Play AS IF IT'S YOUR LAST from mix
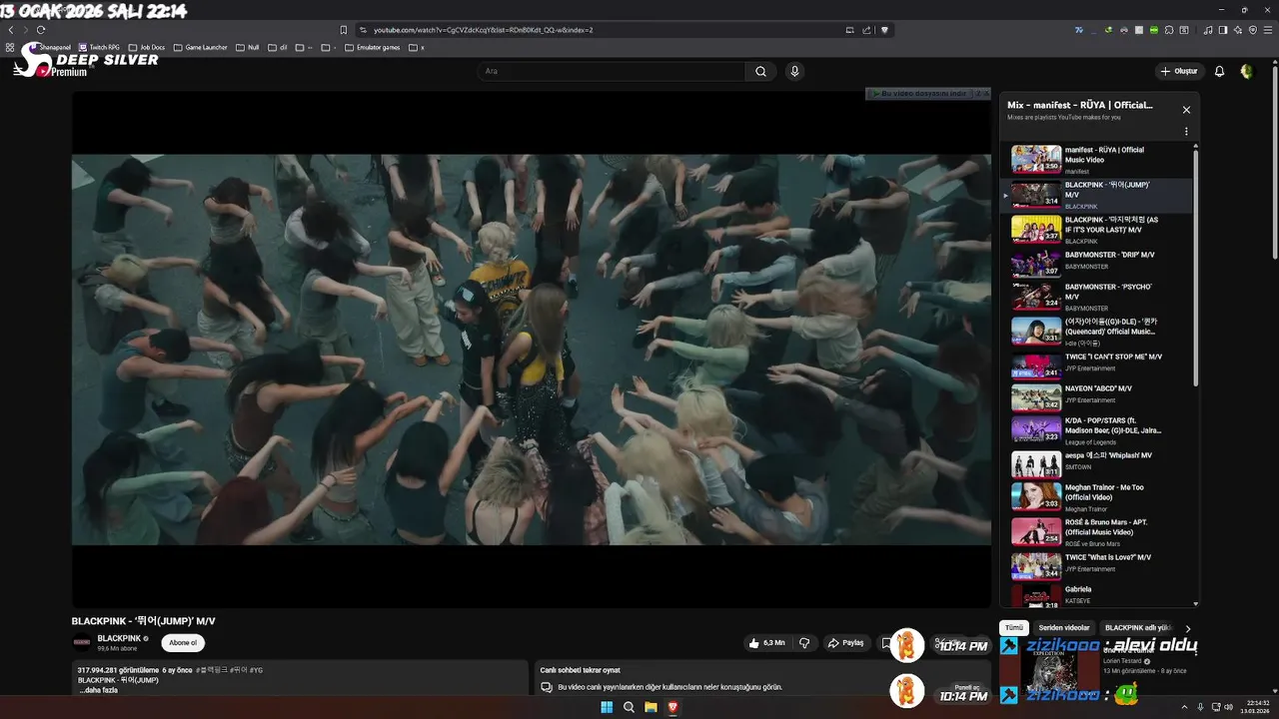The image size is (1279, 719). [x=1097, y=230]
